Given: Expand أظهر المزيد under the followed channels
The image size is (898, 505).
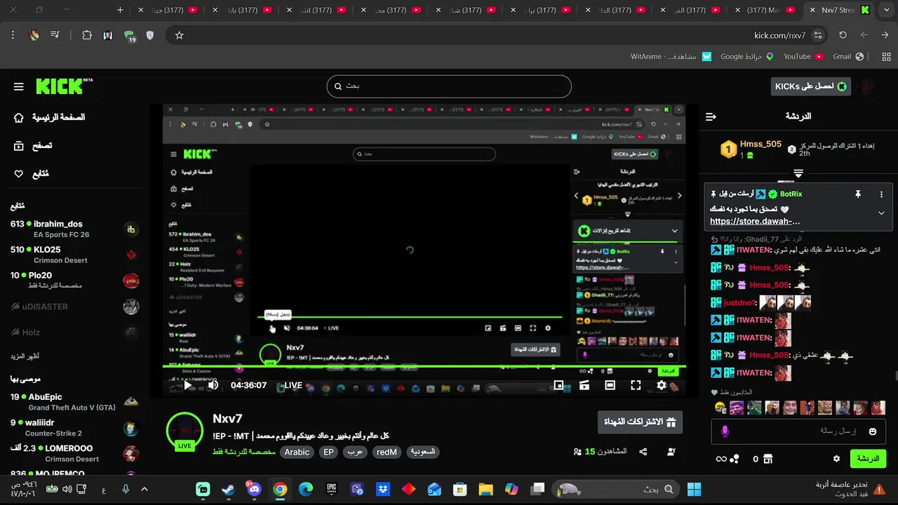Looking at the screenshot, I should (x=25, y=356).
